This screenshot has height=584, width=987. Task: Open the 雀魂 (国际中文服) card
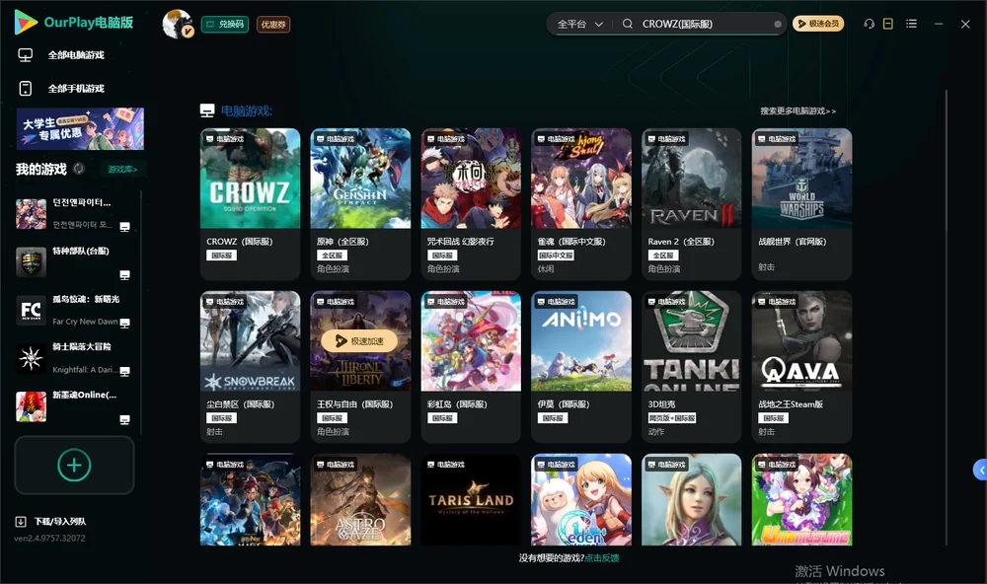click(x=581, y=204)
